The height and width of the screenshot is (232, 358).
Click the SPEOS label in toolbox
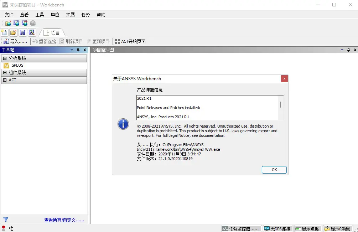(17, 65)
